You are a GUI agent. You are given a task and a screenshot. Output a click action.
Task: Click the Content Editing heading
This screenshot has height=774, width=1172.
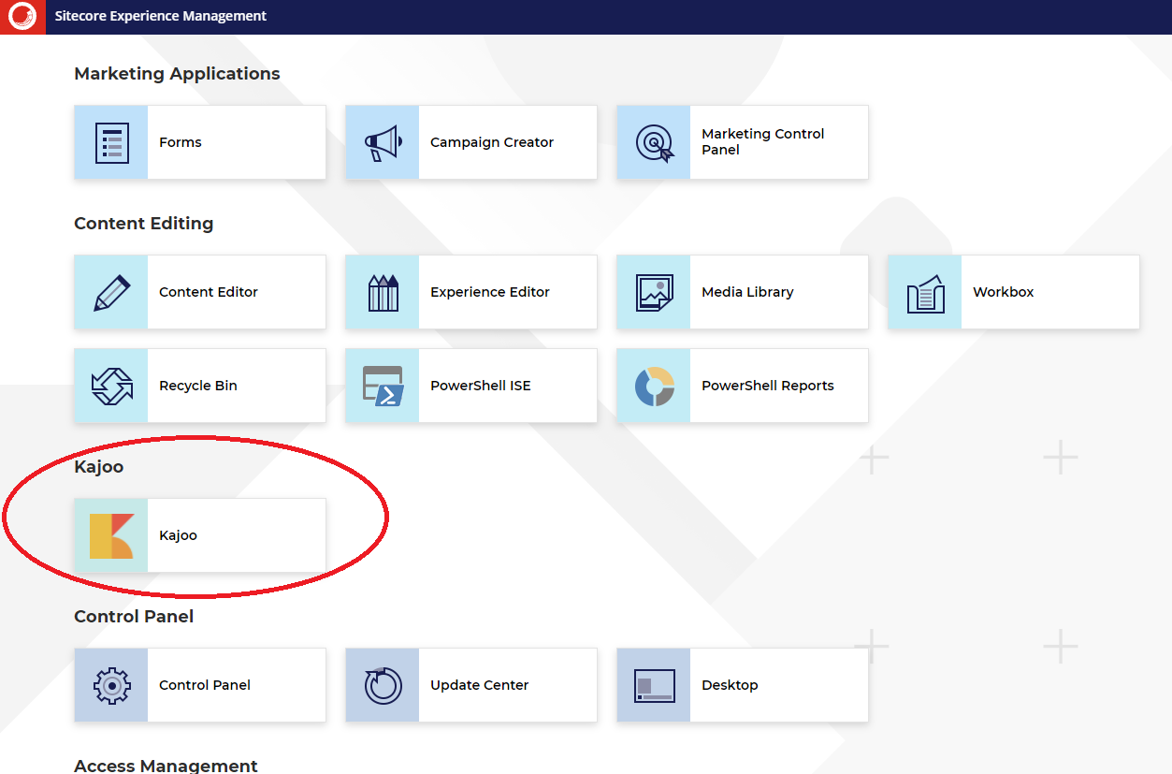point(144,224)
